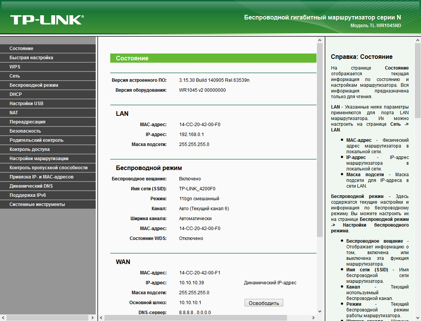The height and width of the screenshot is (321, 421).
Task: Click the WAN section heading
Action: (x=123, y=262)
